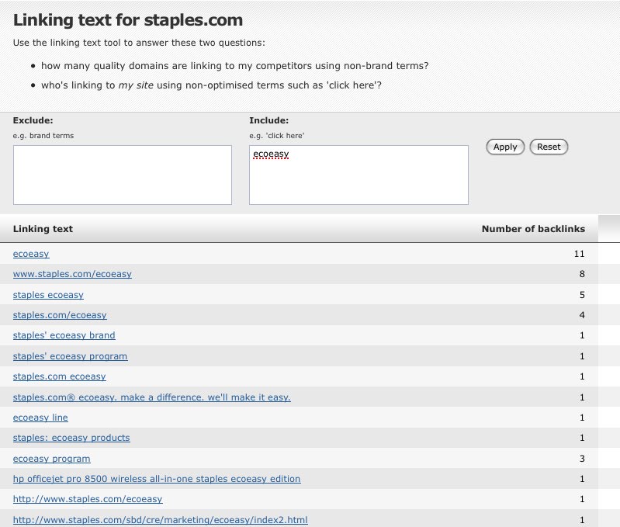Viewport: 620px width, 527px height.
Task: Click the Apply button
Action: [505, 147]
